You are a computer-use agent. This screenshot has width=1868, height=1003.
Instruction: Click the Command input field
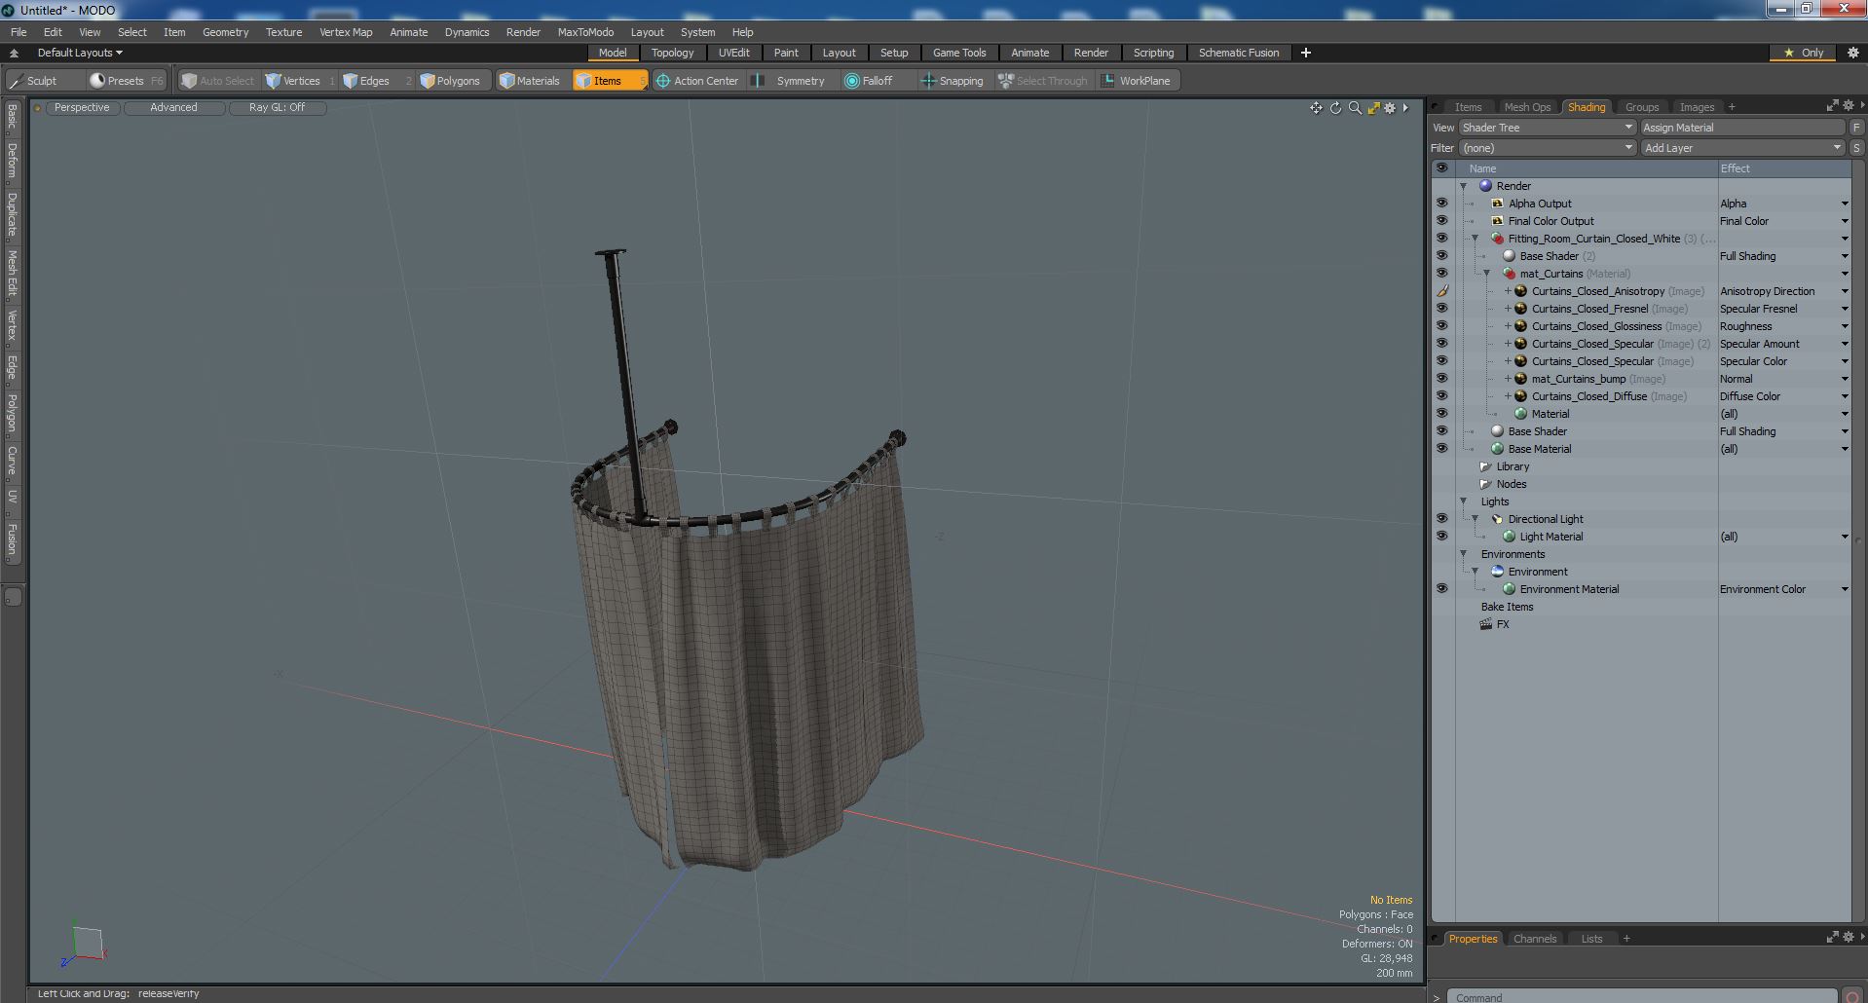(x=1641, y=996)
